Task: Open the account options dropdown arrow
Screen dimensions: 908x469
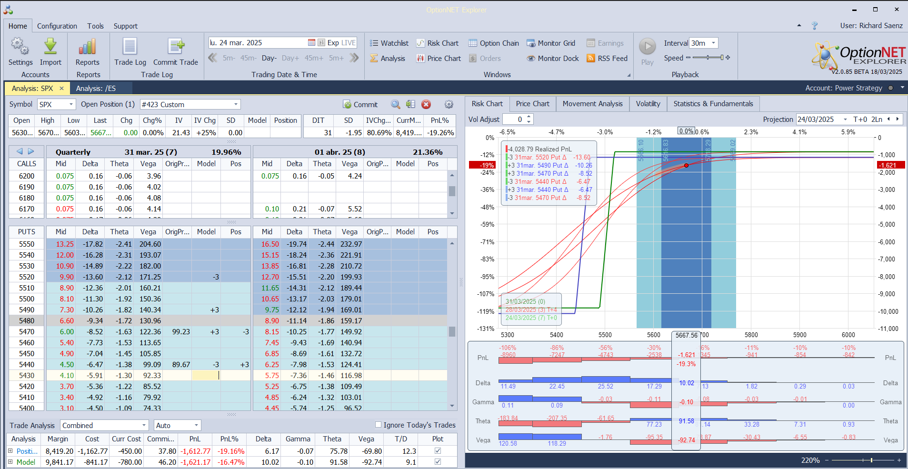Action: tap(902, 88)
